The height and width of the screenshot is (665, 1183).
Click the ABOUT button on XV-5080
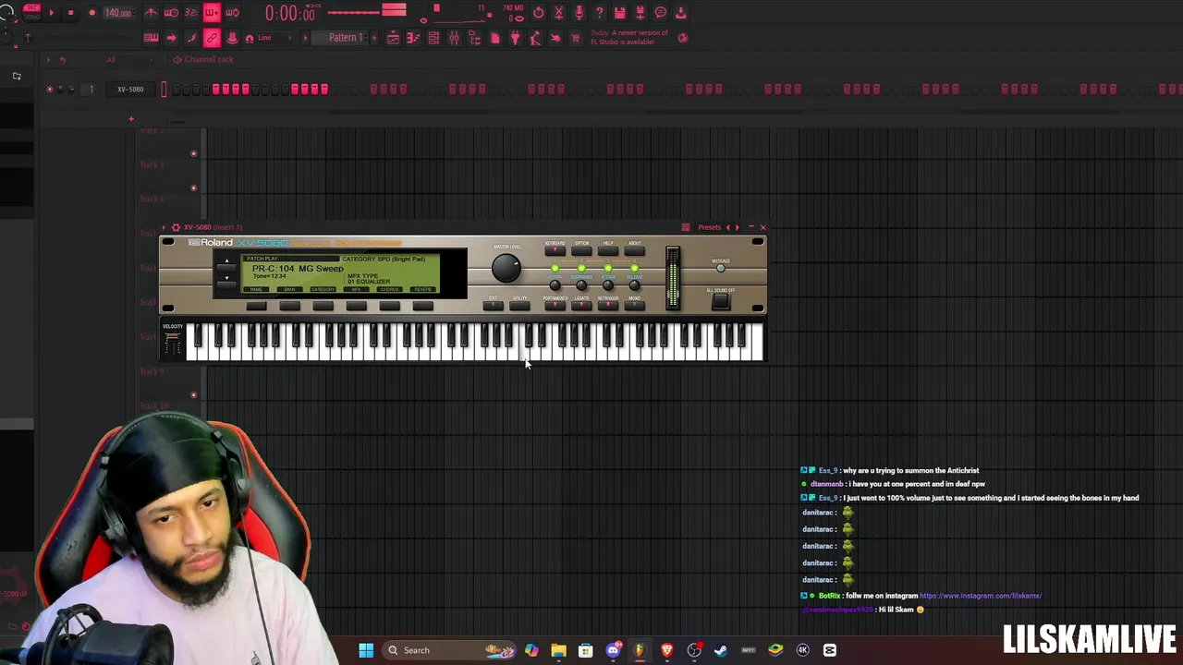634,250
